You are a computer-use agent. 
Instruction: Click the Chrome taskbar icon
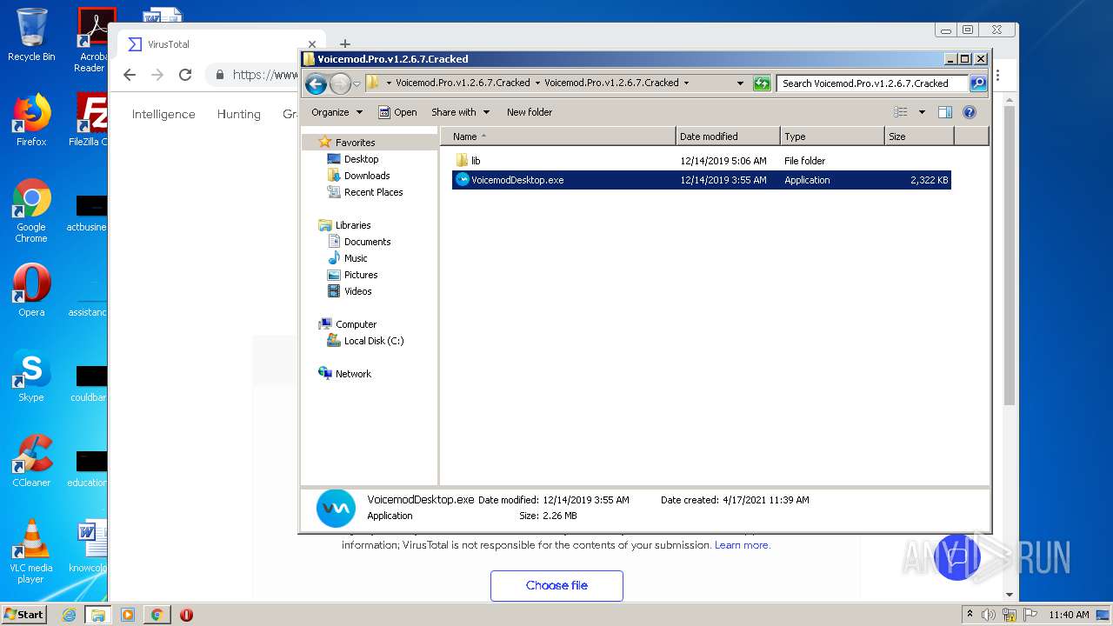[x=157, y=615]
